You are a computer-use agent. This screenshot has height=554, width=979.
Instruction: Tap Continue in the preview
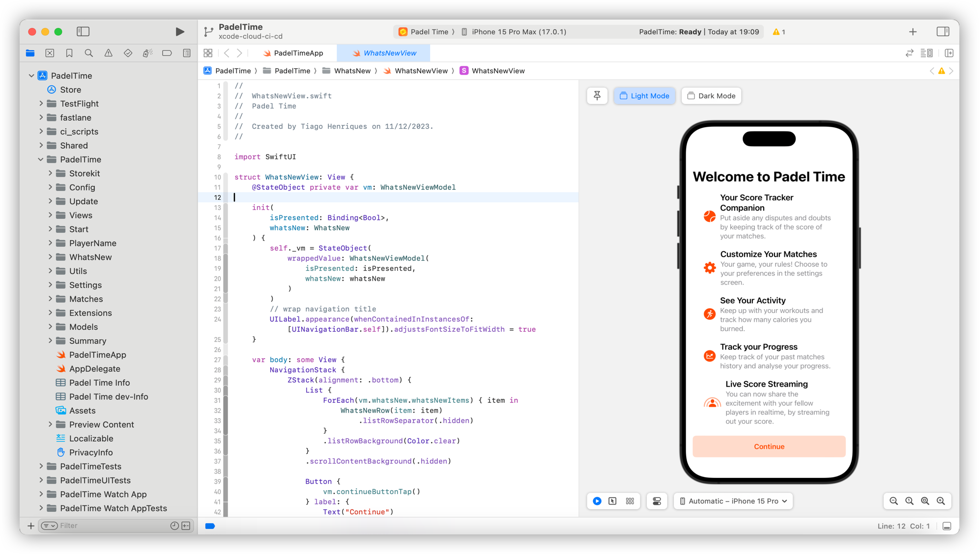pos(769,447)
